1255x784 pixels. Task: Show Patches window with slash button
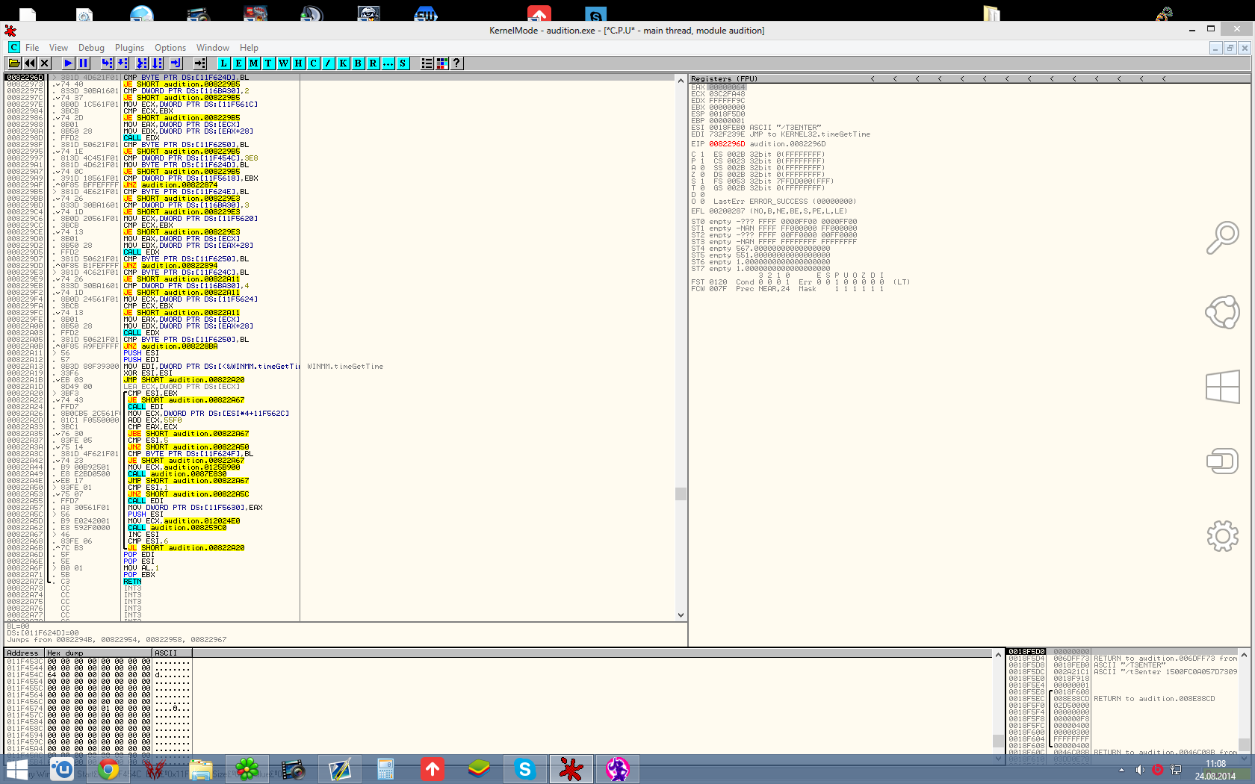pyautogui.click(x=328, y=63)
